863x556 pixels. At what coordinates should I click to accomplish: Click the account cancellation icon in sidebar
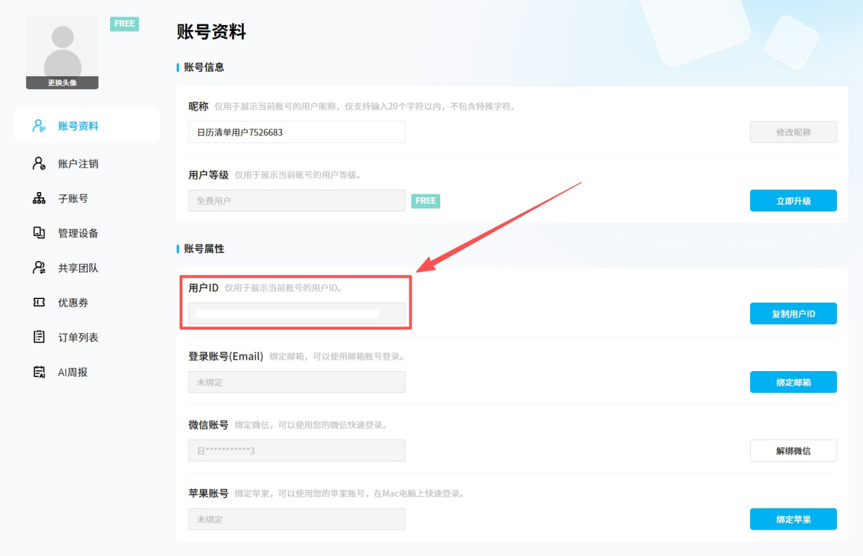coord(39,163)
